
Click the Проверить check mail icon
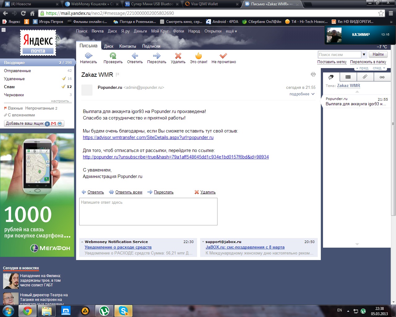click(113, 56)
